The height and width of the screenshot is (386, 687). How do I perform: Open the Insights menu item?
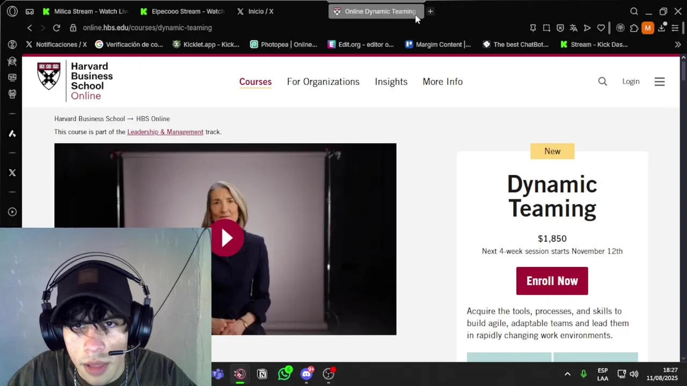(x=391, y=81)
